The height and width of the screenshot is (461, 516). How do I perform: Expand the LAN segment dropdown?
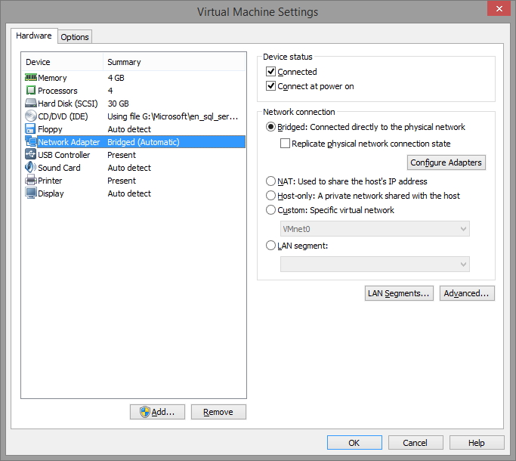tap(375, 264)
